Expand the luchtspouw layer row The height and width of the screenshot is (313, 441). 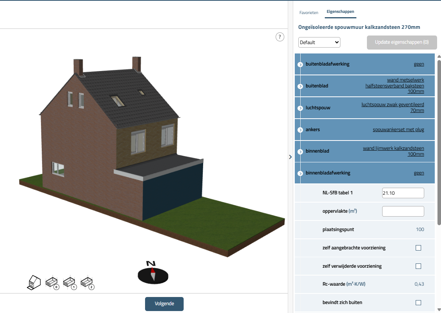pos(300,108)
